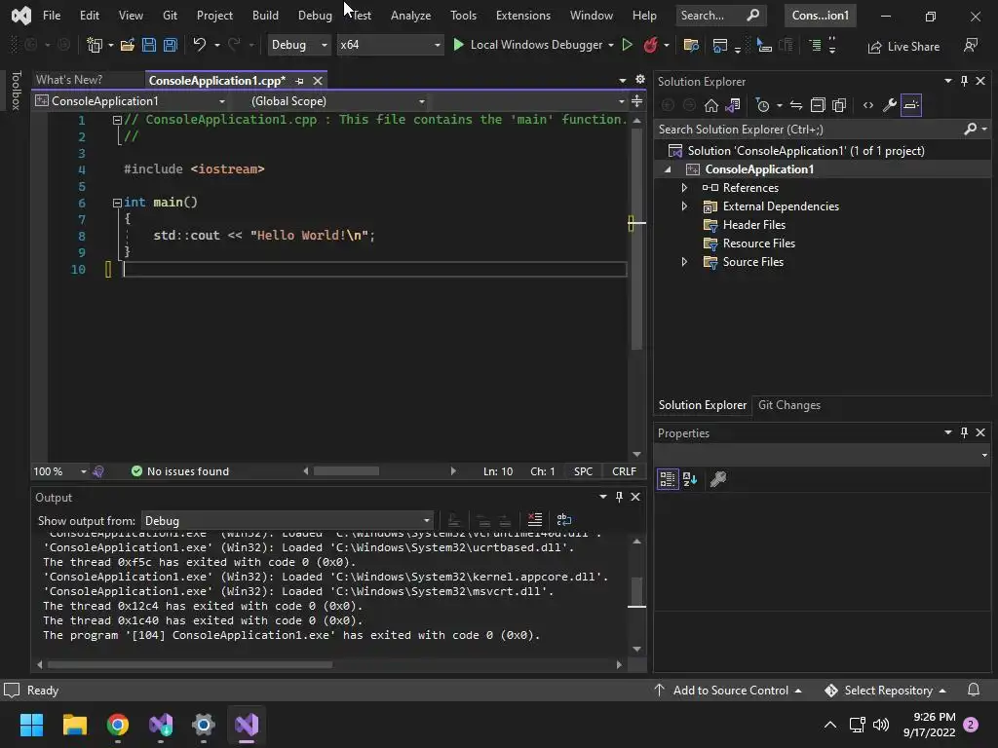The height and width of the screenshot is (748, 998).
Task: Click the Solution Explorer Home icon
Action: coord(710,105)
